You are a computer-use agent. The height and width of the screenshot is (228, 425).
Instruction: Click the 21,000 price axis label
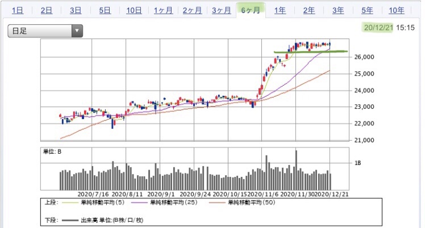364,140
